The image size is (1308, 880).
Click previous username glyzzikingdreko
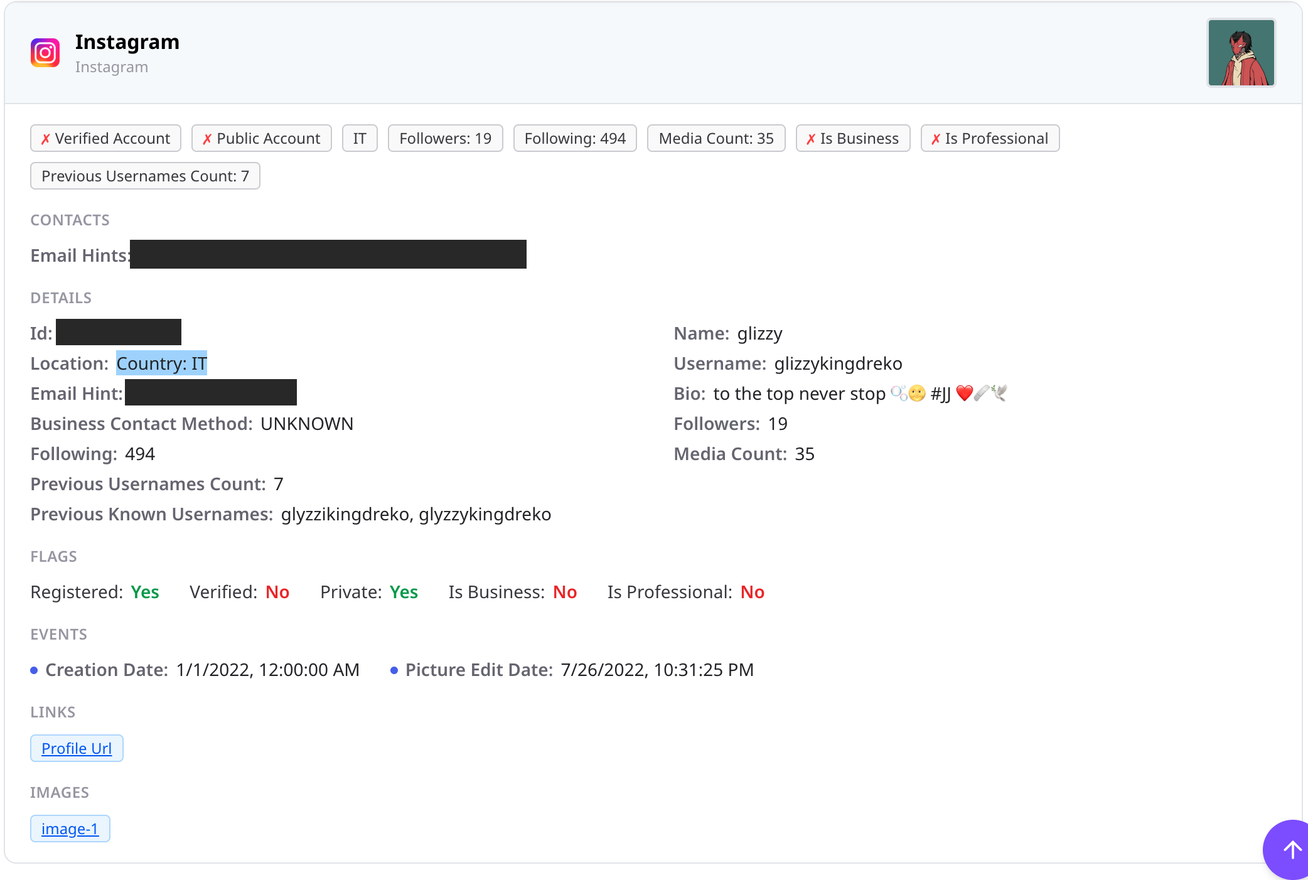click(345, 514)
